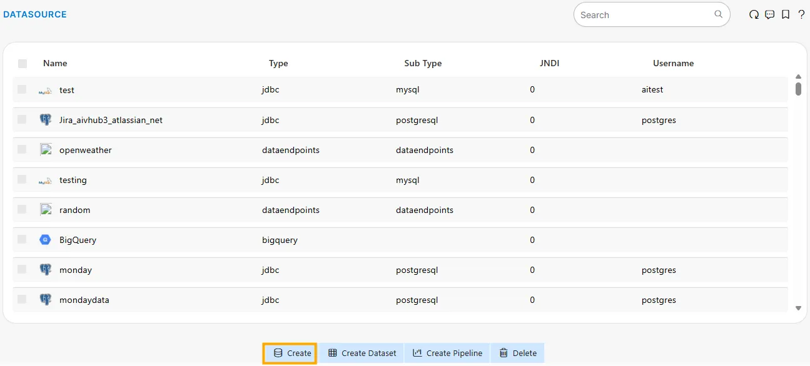Click the PostgreSQL icon for Jira_aivhub3_atlassian_net
This screenshot has height=366, width=810.
click(x=46, y=119)
